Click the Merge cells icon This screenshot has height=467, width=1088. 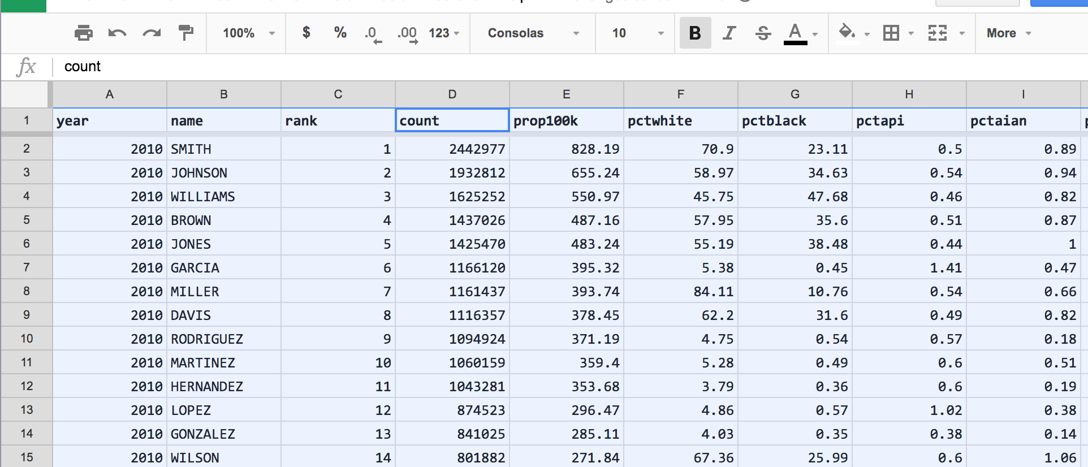pyautogui.click(x=938, y=33)
